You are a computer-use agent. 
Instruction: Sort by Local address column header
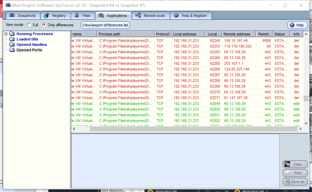(x=188, y=34)
